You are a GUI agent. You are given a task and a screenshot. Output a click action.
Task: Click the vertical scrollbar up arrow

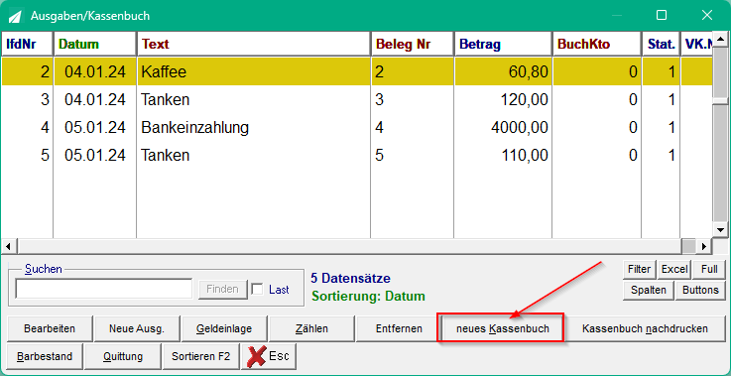(x=720, y=40)
